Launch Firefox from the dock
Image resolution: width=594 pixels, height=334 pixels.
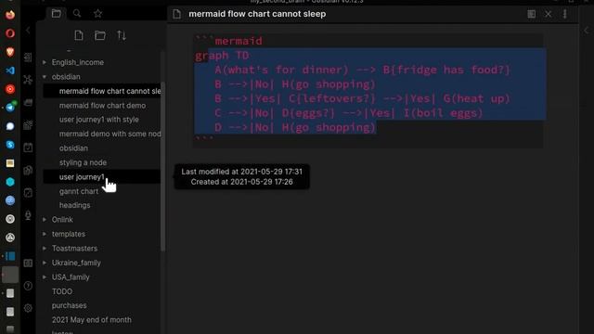coord(10,15)
